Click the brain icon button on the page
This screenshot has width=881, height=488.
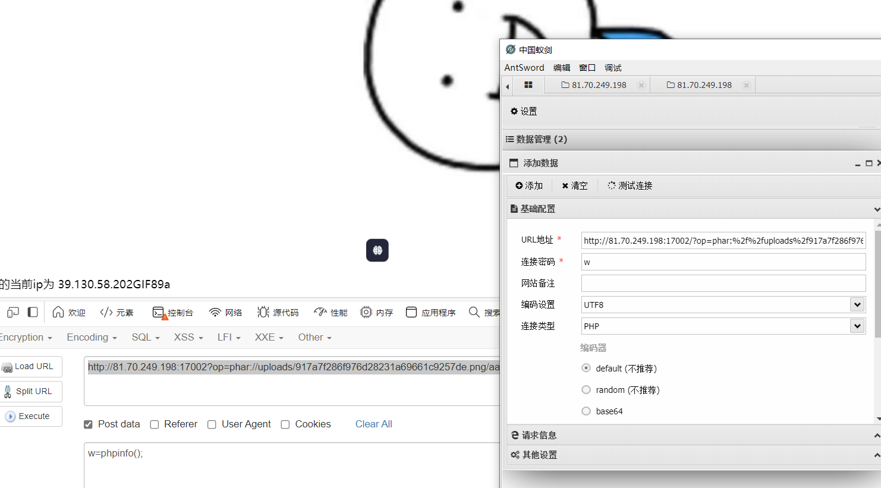tap(377, 250)
